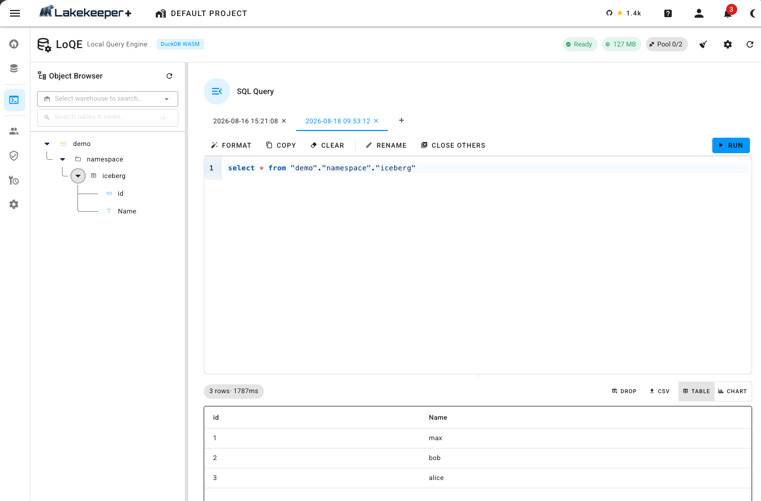Switch to the 2026-08-16 15:21:08 tab

coord(245,121)
